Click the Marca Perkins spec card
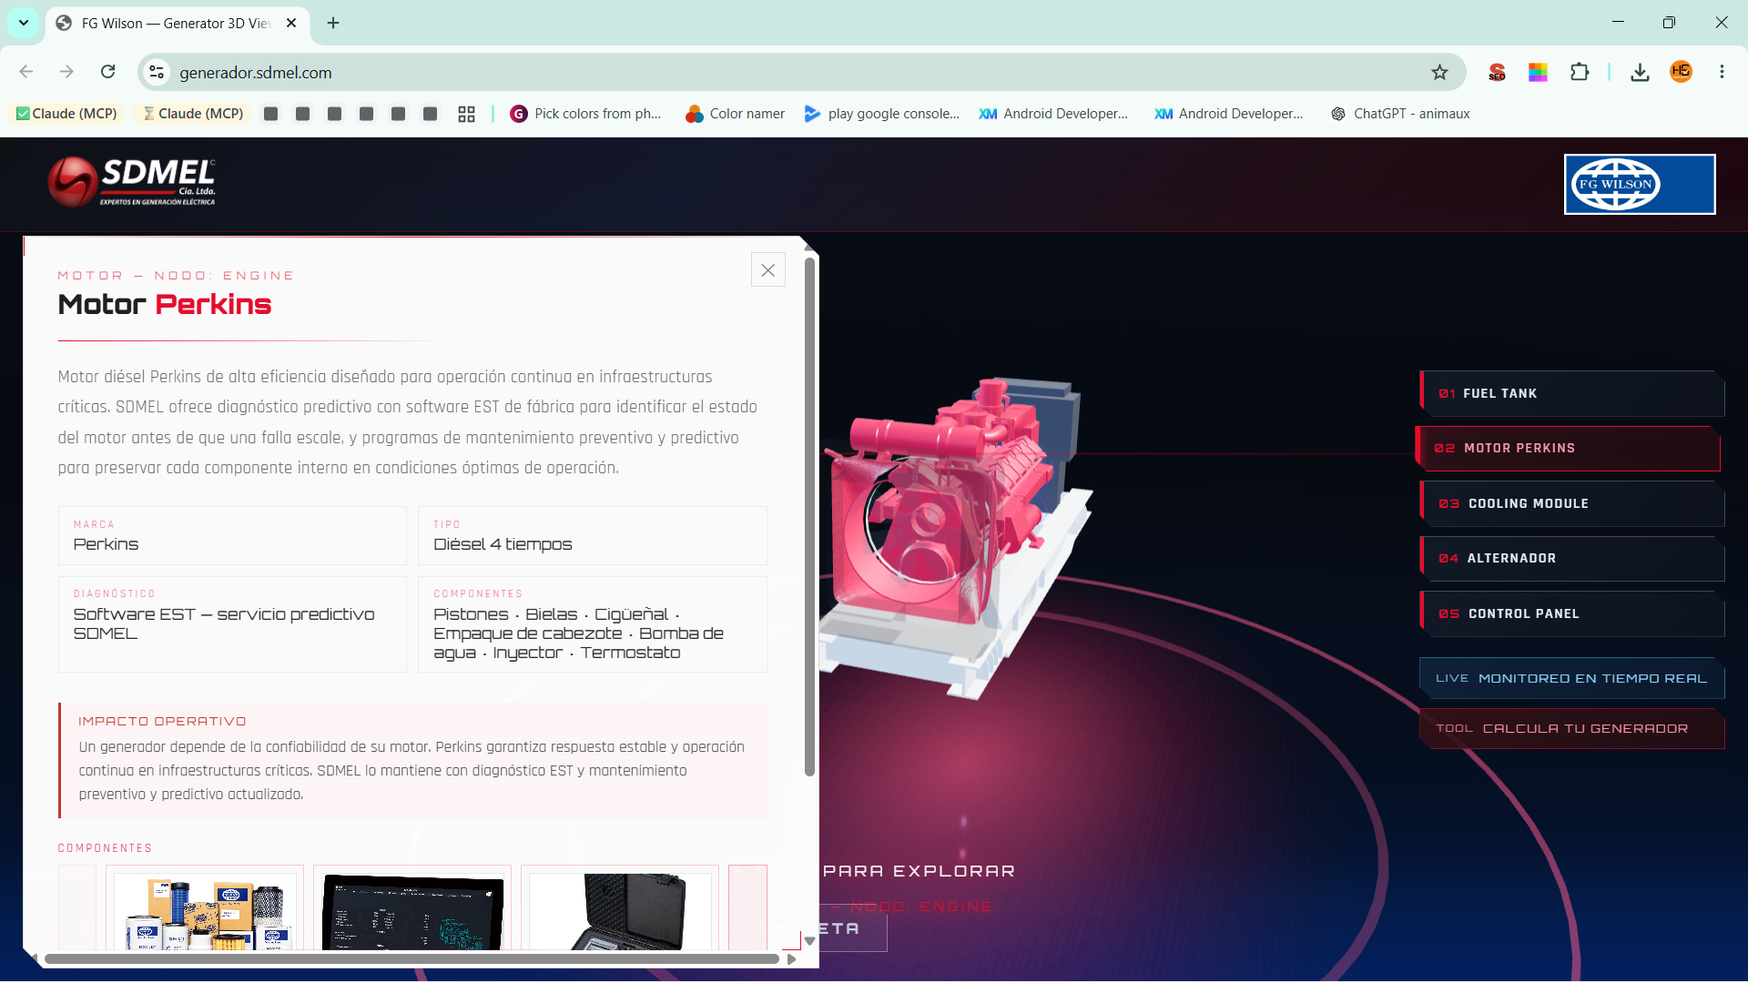The height and width of the screenshot is (983, 1748). point(232,535)
